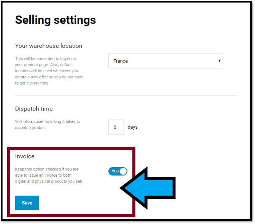
Task: Click the "Dispatch time" section title
Action: (x=34, y=109)
